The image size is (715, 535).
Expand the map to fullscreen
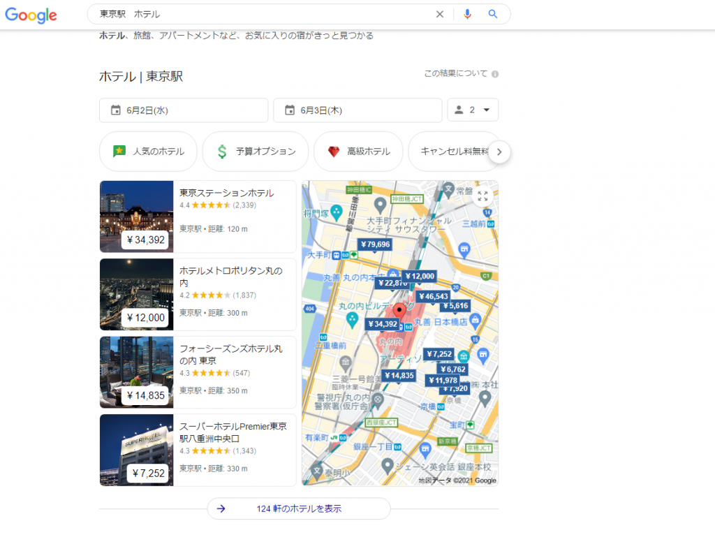tap(482, 196)
